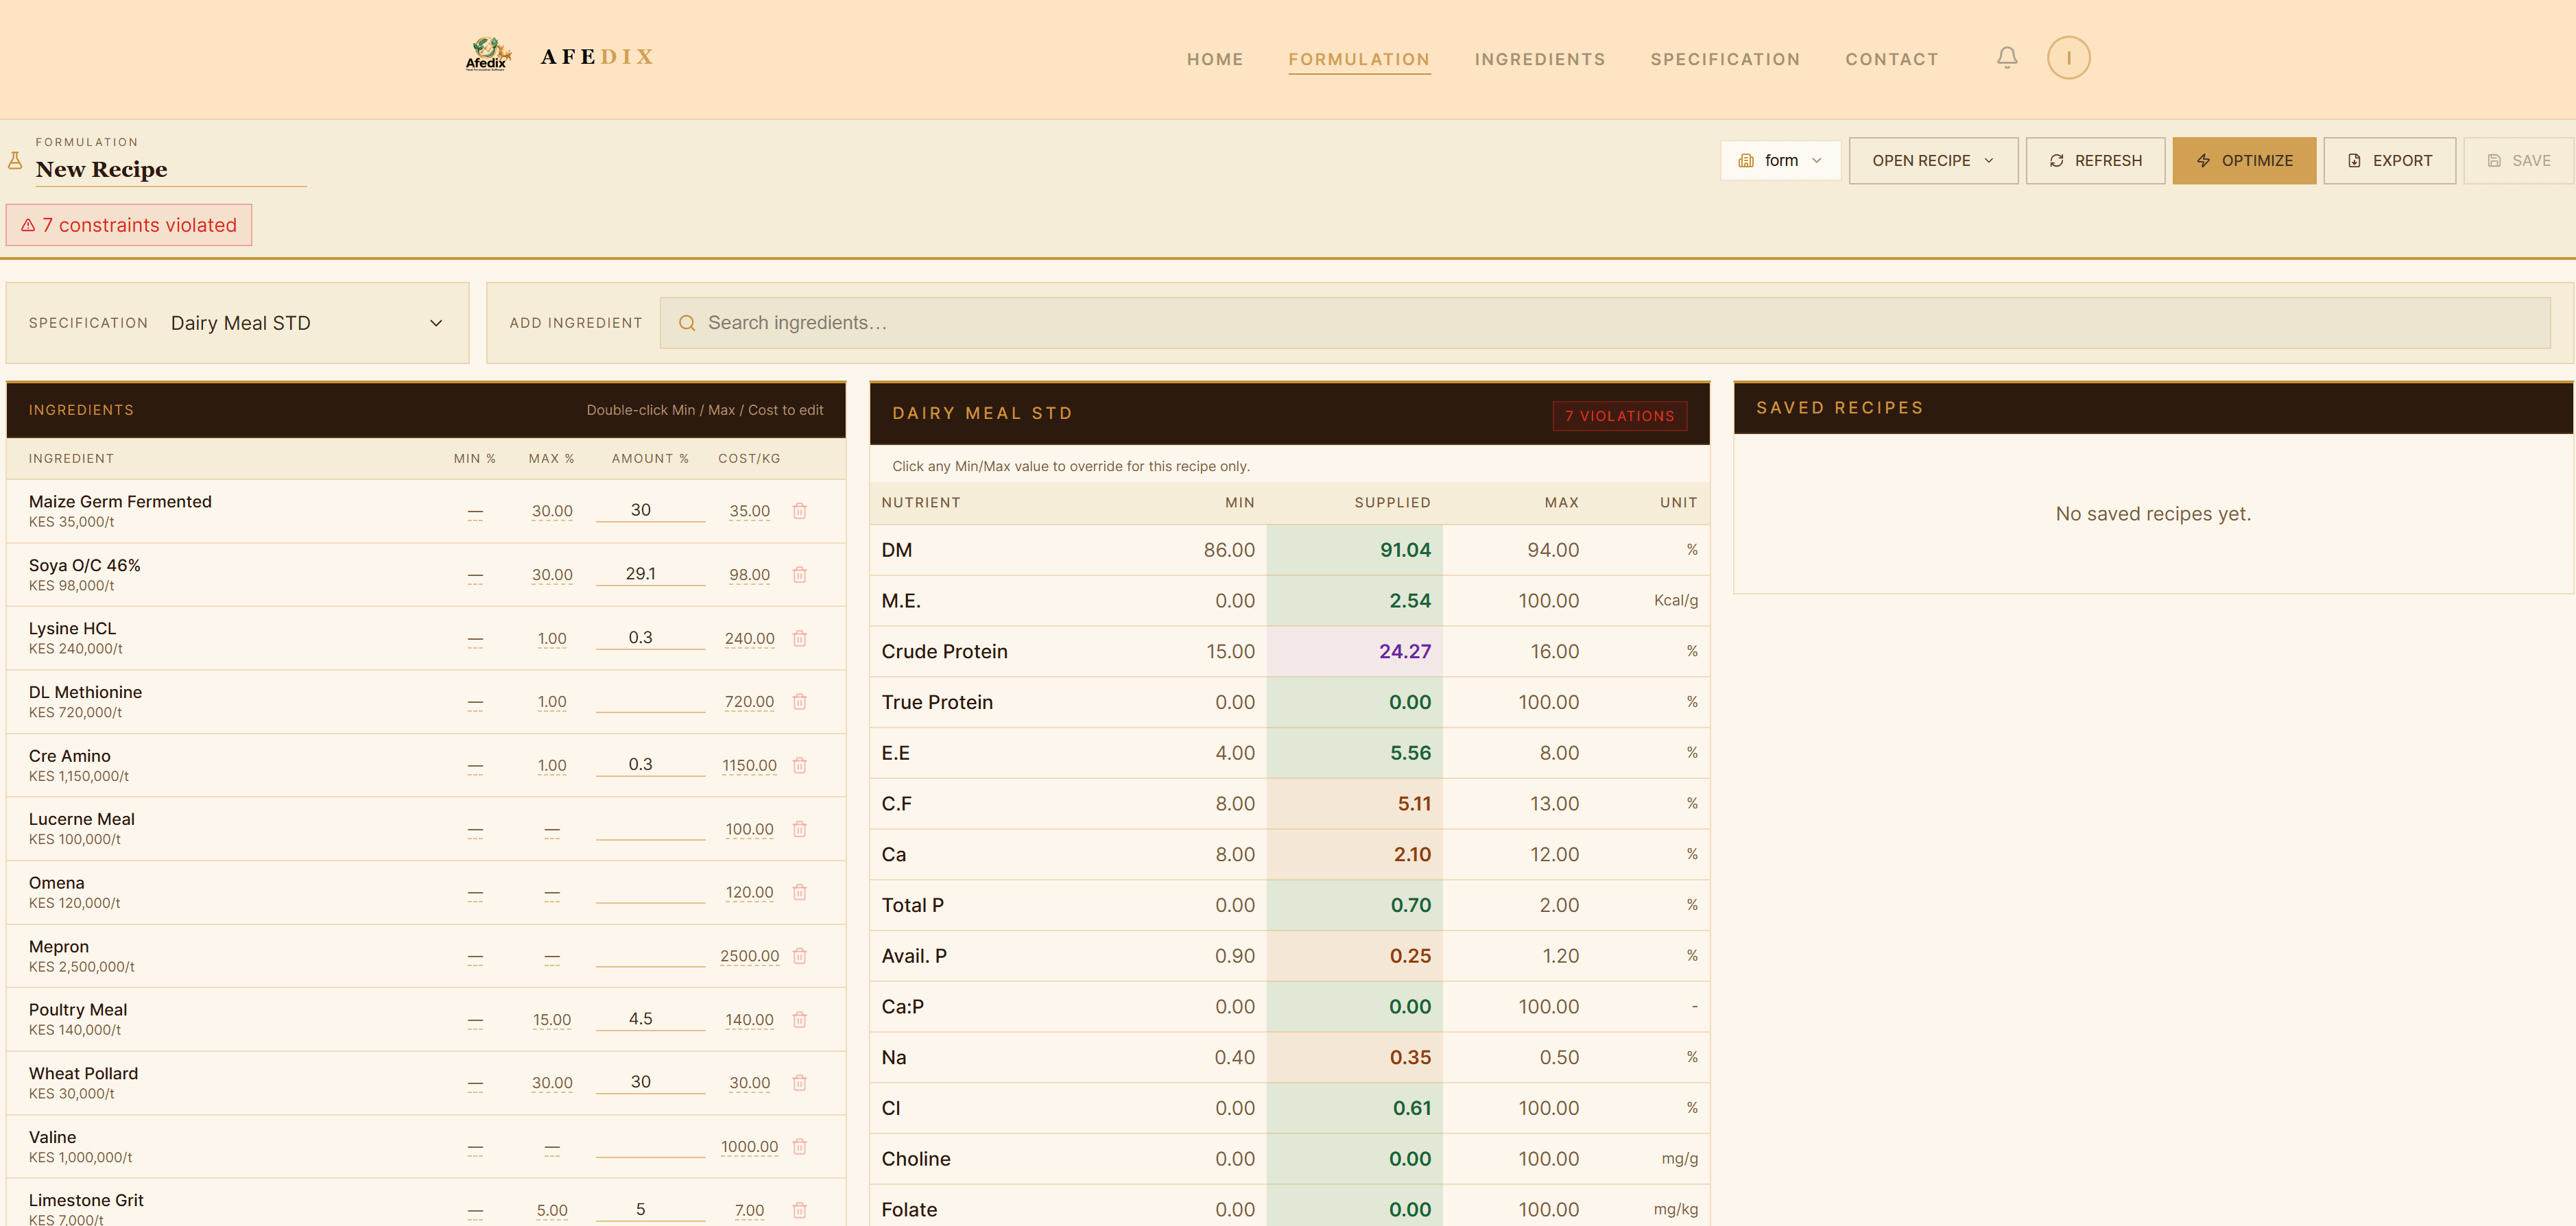Delete Limestone Grit ingredient
Viewport: 2576px width, 1226px height.
pos(799,1210)
